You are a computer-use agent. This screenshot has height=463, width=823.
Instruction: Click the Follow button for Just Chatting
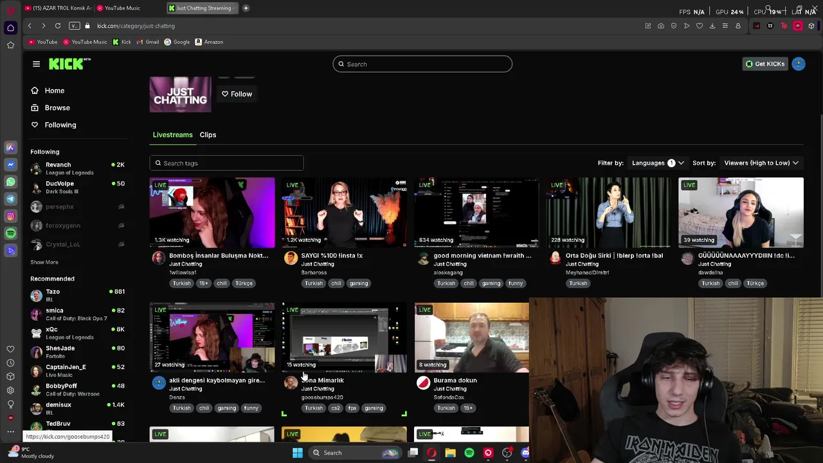[x=237, y=94]
